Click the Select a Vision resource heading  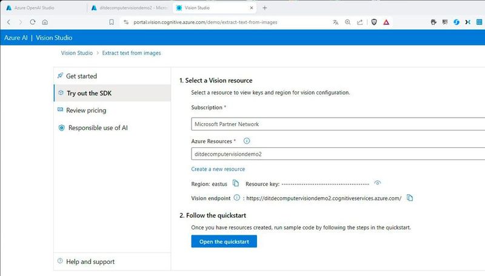[x=216, y=81]
